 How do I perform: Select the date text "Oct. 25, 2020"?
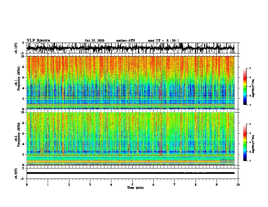pyautogui.click(x=94, y=41)
